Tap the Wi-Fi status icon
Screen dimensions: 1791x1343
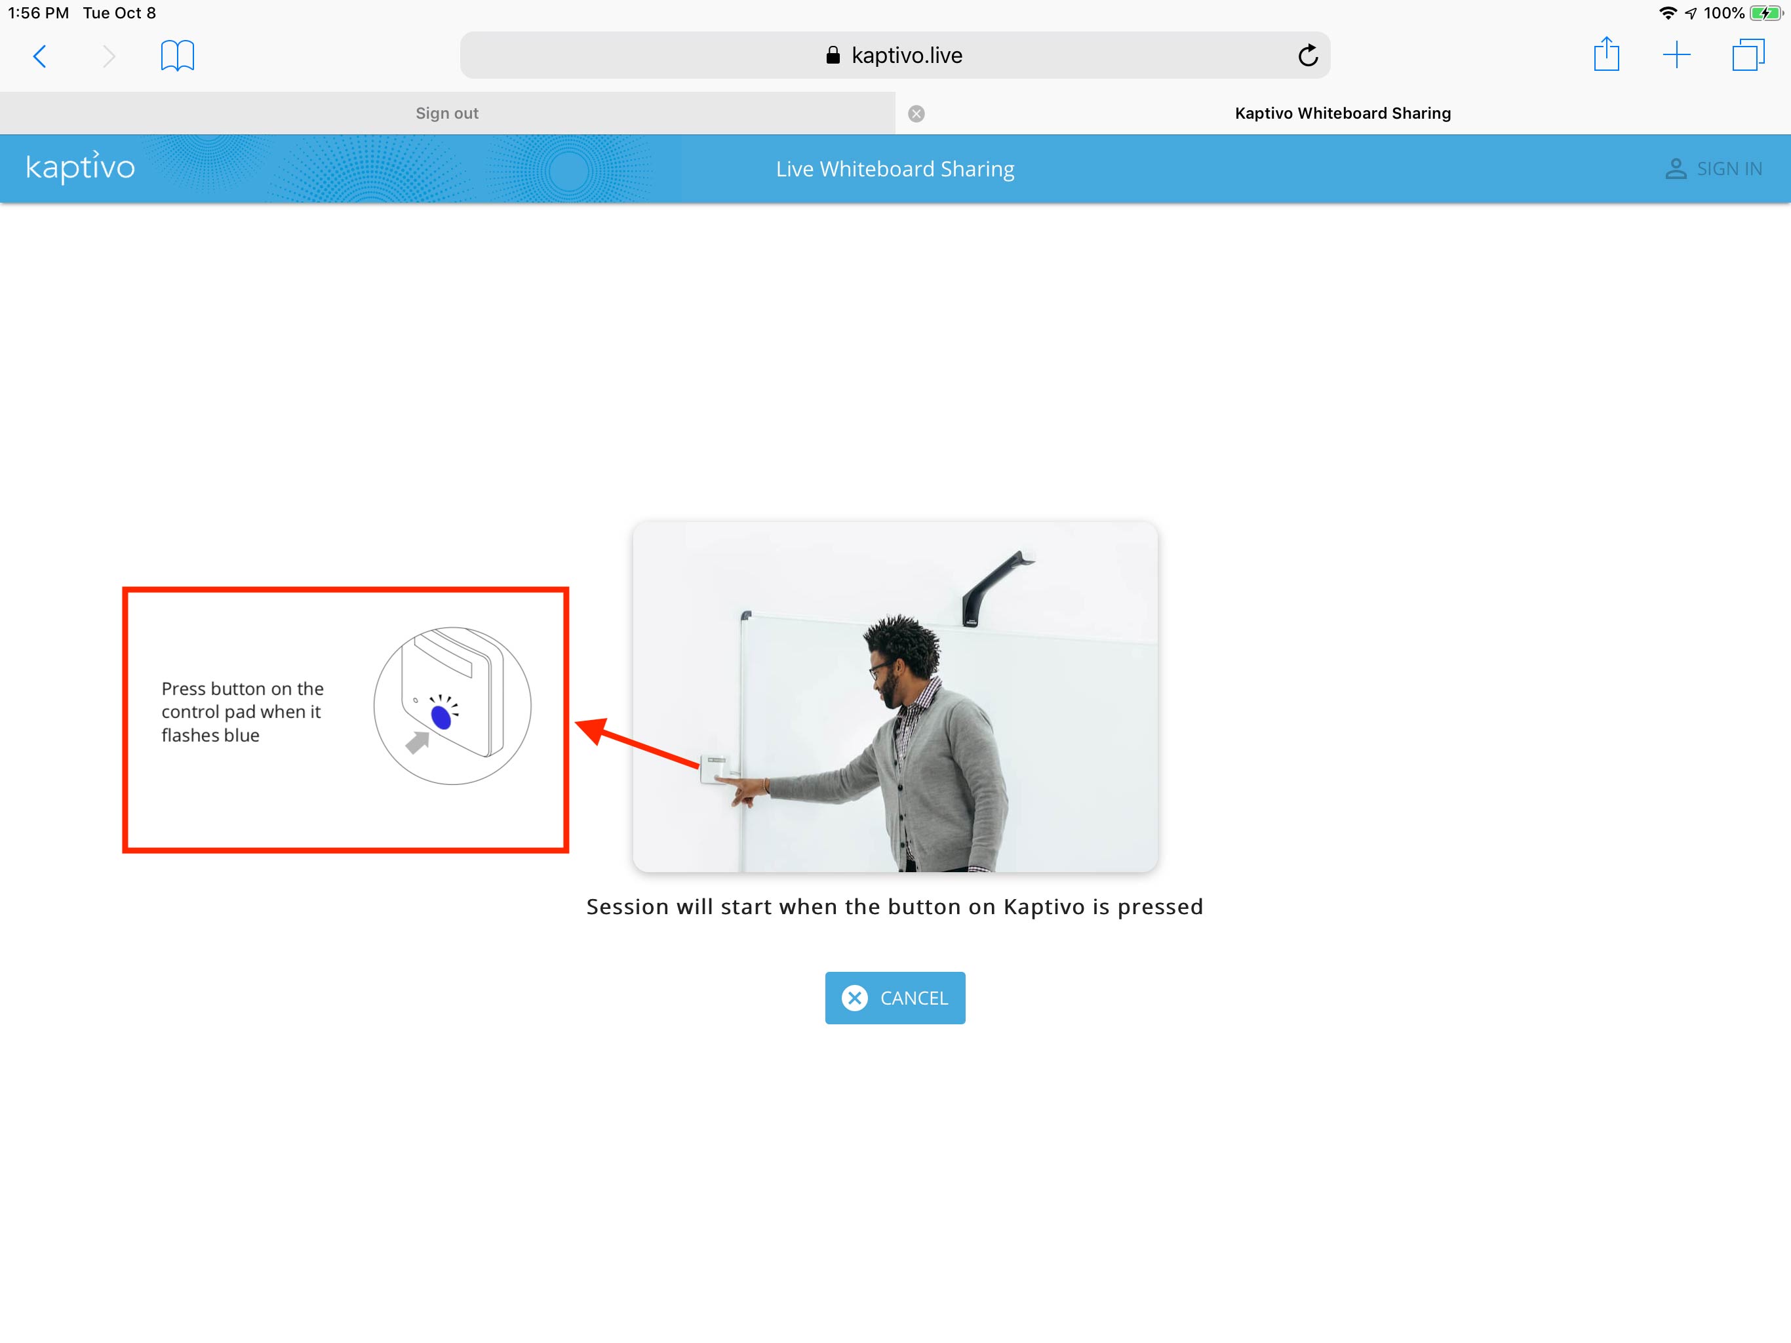click(1667, 13)
